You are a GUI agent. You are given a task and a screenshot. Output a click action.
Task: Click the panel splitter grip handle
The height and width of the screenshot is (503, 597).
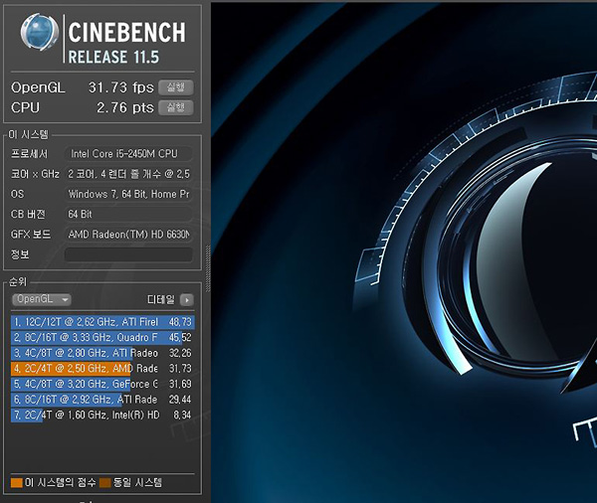point(208,268)
